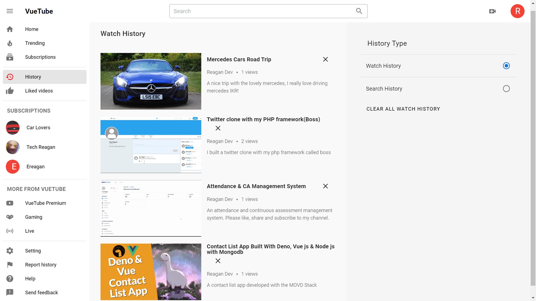Select the Watch History radio button
The width and height of the screenshot is (536, 301).
(x=506, y=66)
